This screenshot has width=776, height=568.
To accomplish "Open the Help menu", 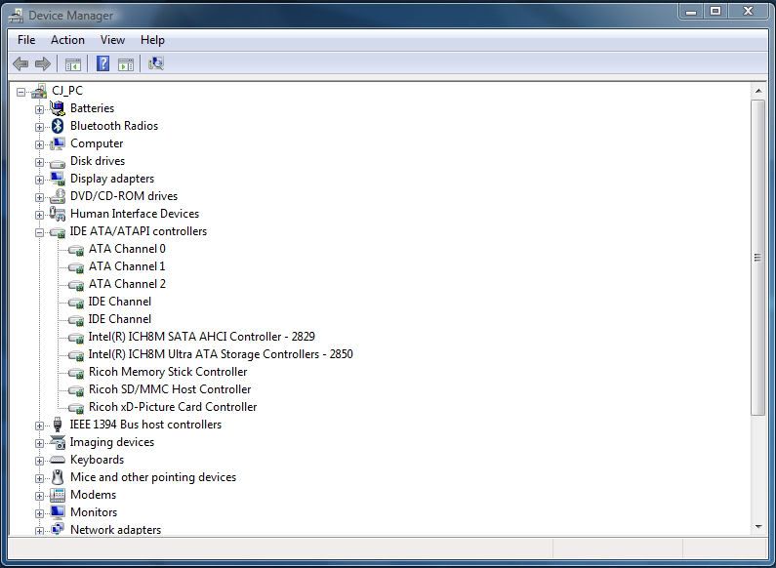I will click(x=152, y=40).
